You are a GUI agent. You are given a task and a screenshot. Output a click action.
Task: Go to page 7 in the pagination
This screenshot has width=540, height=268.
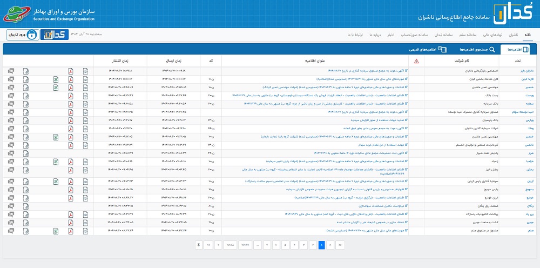click(267, 245)
